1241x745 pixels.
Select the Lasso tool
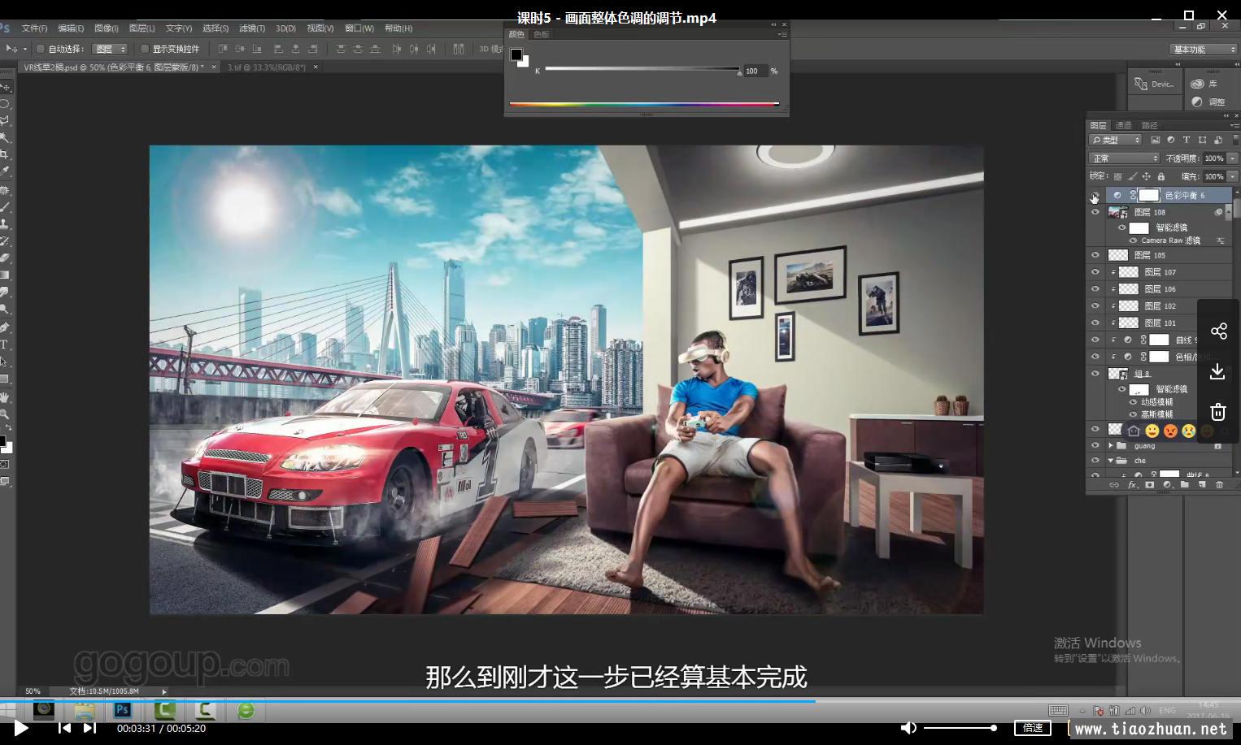(x=5, y=120)
